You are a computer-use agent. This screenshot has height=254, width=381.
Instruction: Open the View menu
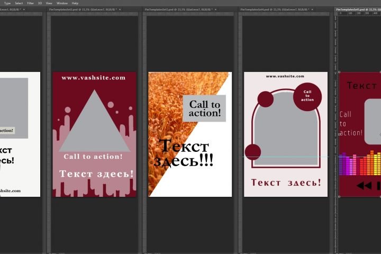click(x=49, y=3)
